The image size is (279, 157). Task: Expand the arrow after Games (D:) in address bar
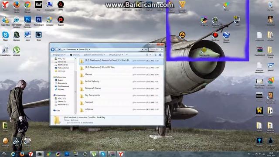click(89, 49)
